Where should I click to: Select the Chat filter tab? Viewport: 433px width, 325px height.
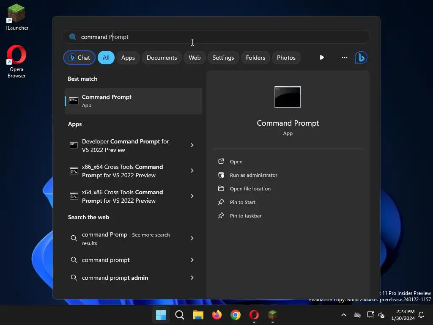[79, 58]
